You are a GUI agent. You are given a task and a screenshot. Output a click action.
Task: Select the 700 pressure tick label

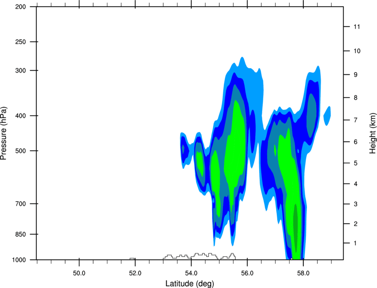(x=21, y=204)
